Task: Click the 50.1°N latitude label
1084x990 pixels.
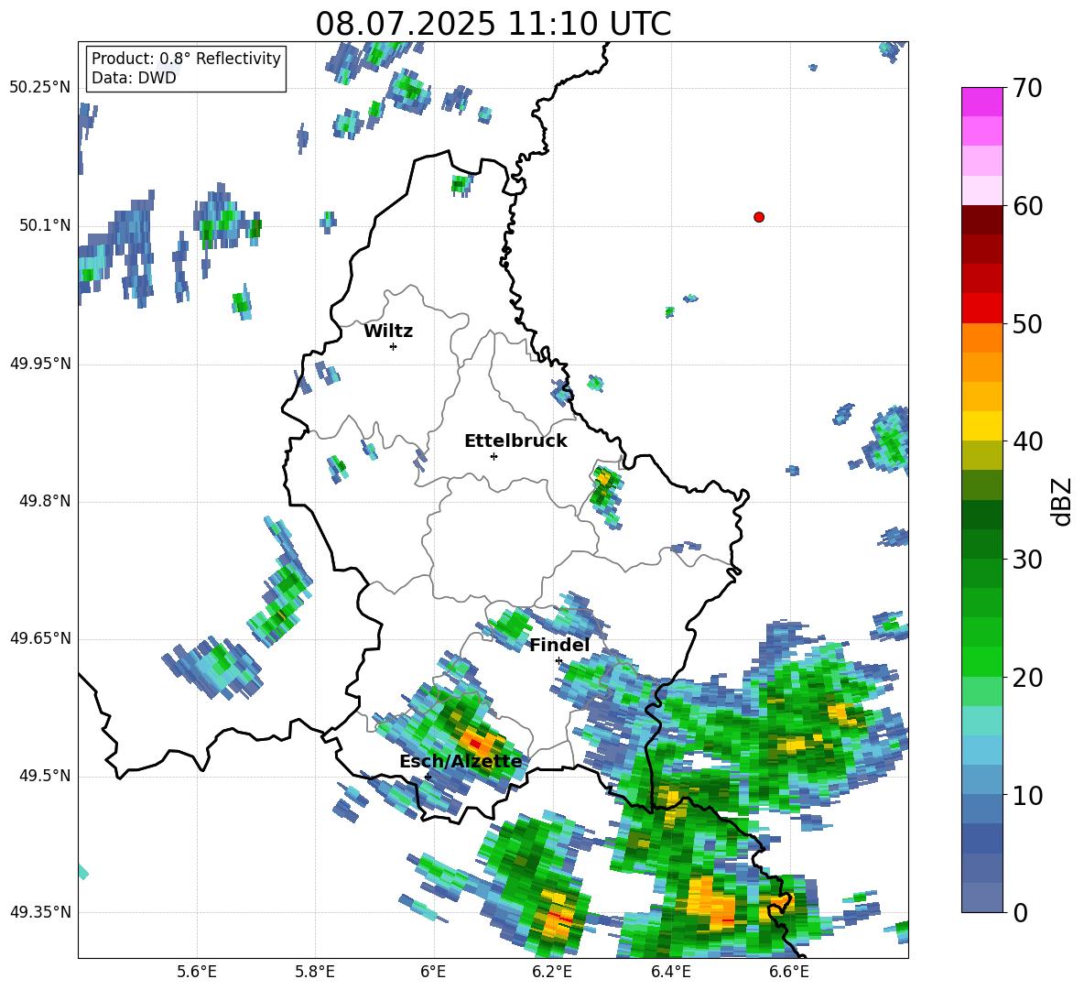Action: click(44, 226)
